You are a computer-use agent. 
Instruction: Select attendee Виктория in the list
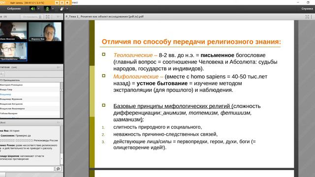30,85
